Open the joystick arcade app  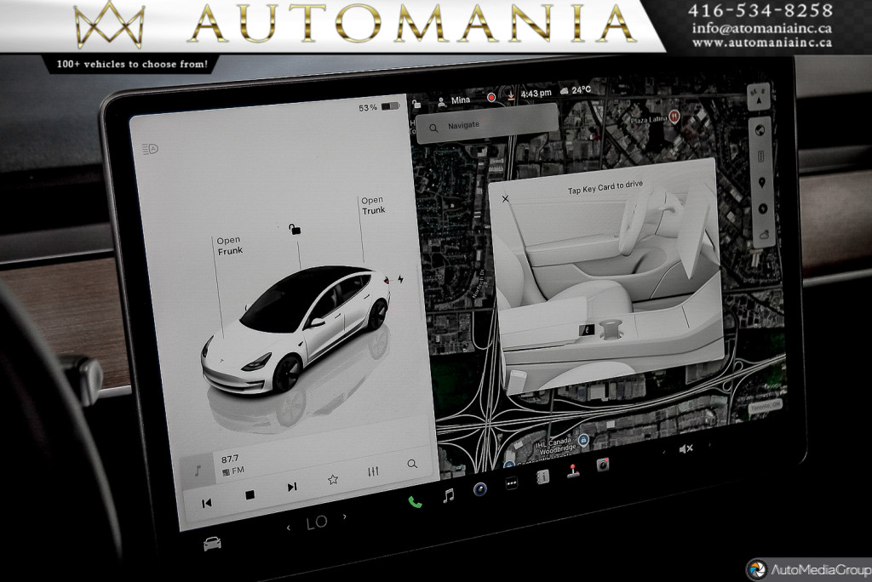(573, 471)
